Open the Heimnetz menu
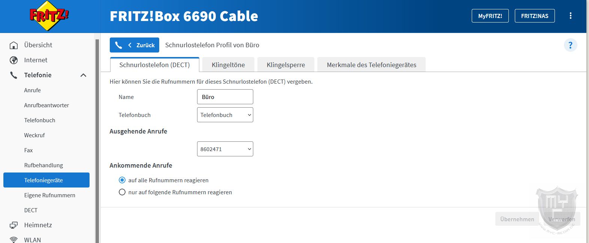The image size is (589, 243). tap(38, 225)
